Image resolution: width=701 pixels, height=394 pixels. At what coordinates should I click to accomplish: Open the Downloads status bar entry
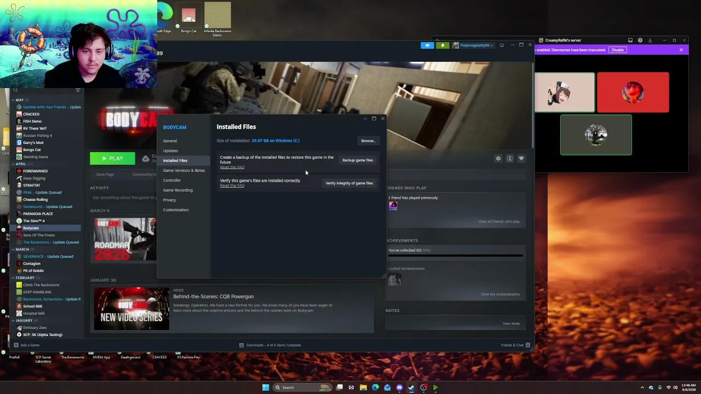pyautogui.click(x=271, y=345)
